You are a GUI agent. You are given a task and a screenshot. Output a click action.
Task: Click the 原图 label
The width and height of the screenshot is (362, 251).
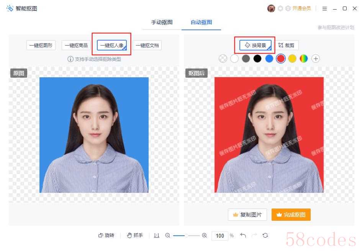19,73
